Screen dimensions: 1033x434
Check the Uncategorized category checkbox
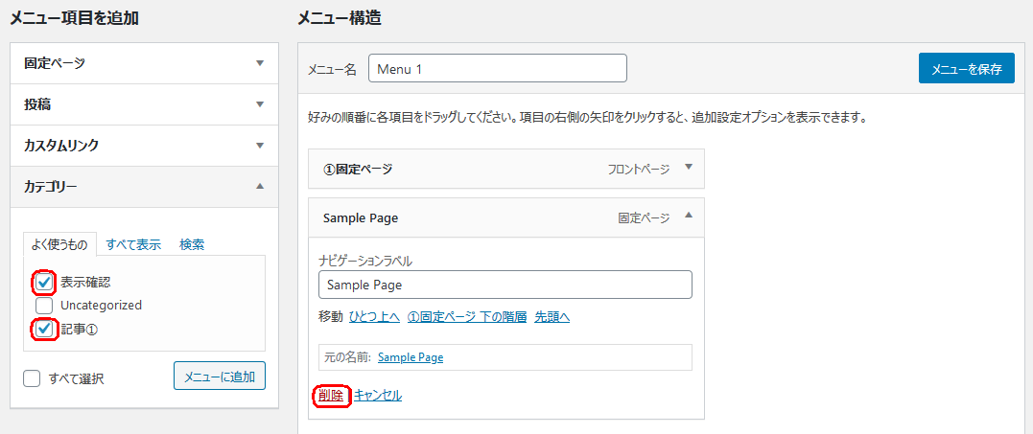44,305
